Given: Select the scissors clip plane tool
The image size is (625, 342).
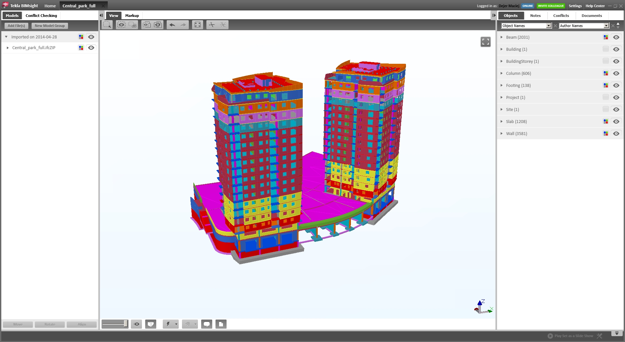Looking at the screenshot, I should point(212,25).
